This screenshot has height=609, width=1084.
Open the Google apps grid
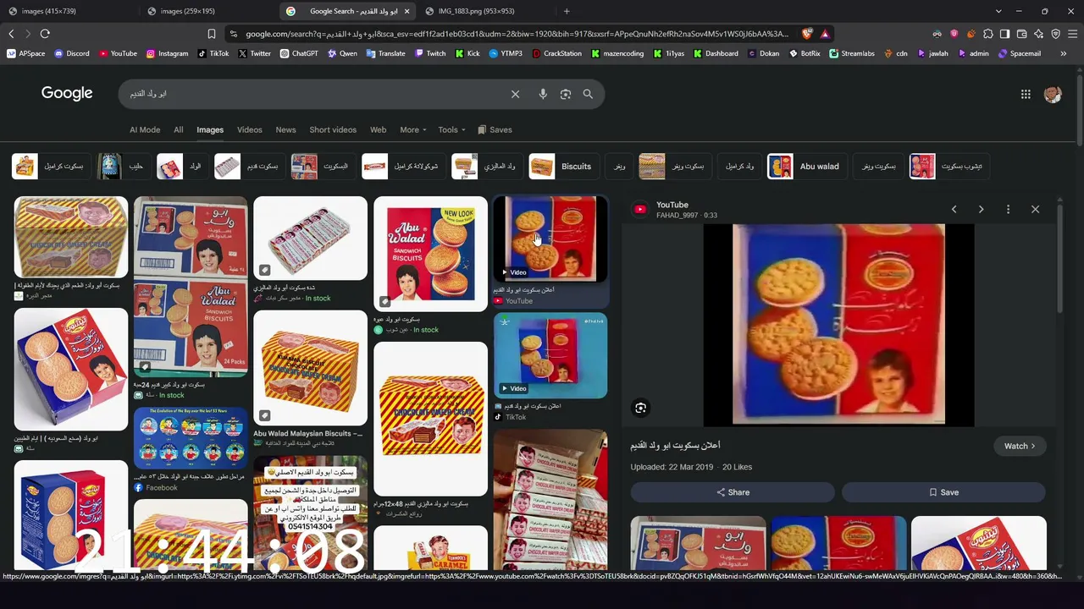point(1026,94)
